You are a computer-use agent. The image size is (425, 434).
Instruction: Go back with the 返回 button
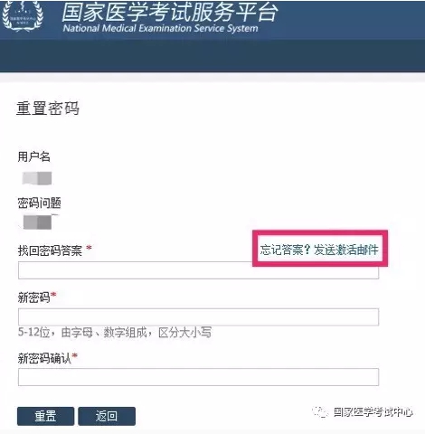[x=107, y=416]
